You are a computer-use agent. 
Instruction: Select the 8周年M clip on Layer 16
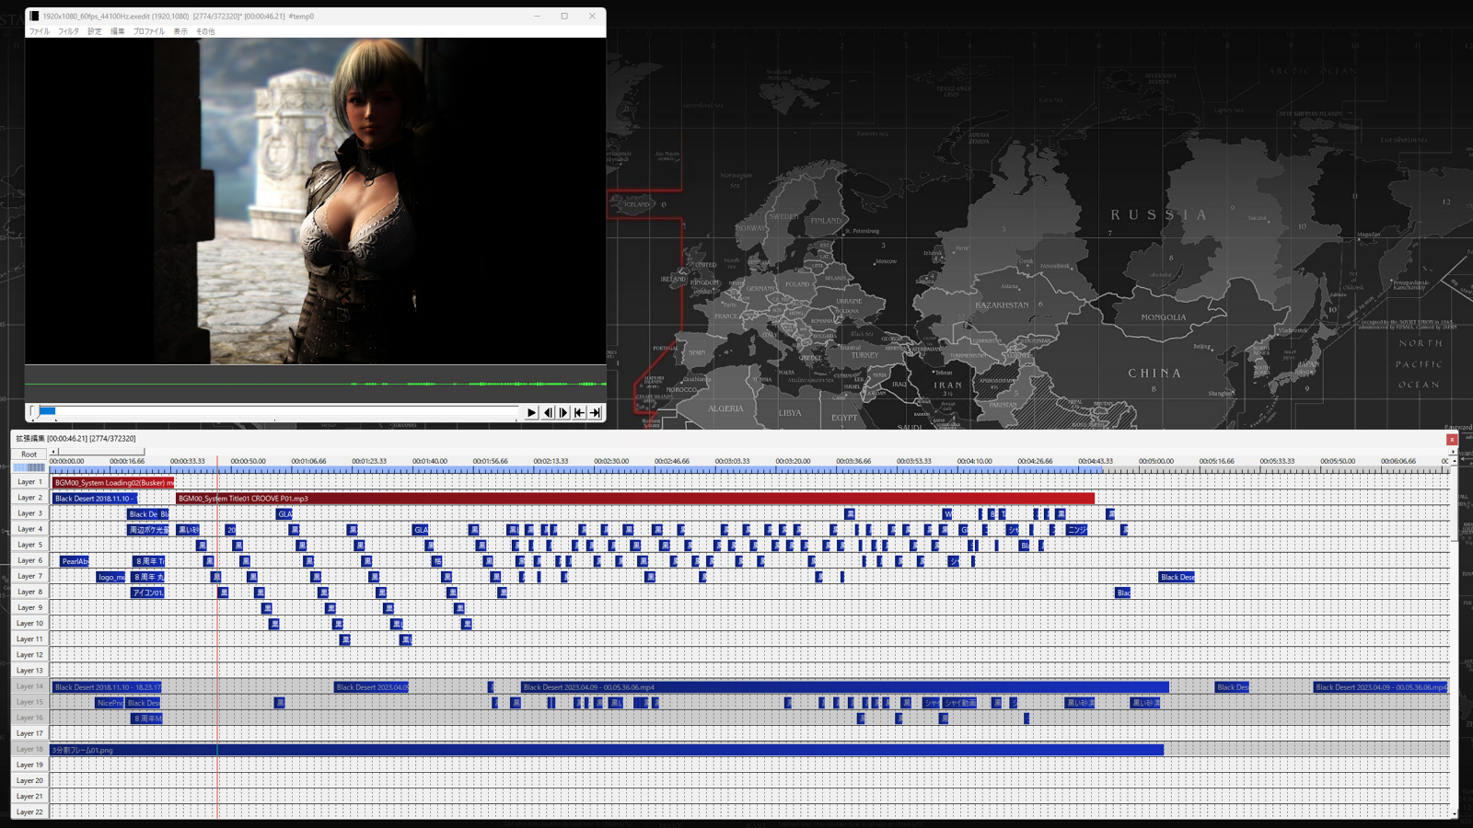(x=146, y=719)
